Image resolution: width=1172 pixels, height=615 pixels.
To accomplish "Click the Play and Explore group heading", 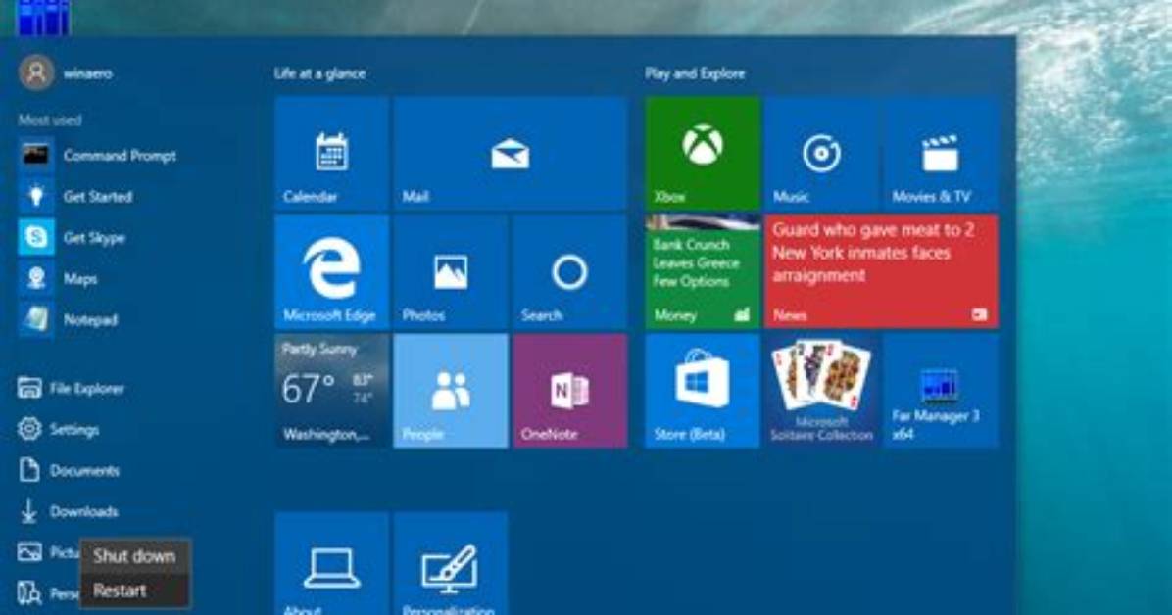I will coord(695,73).
